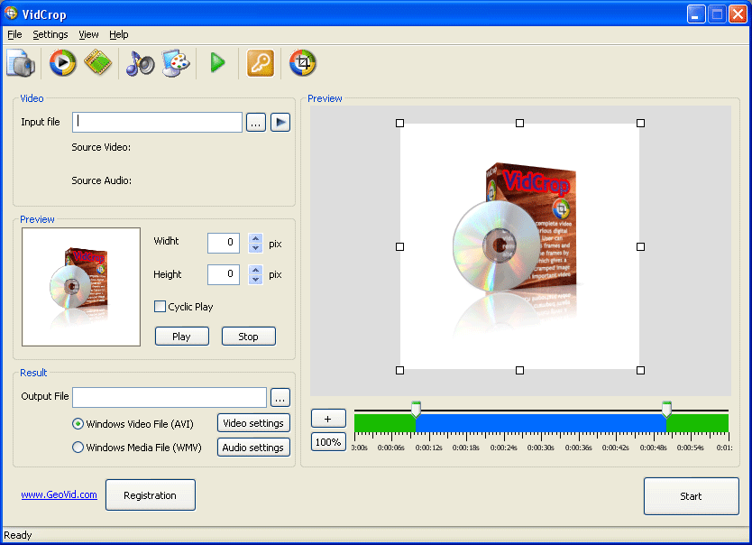The width and height of the screenshot is (752, 545).
Task: Click the Output File text field
Action: (170, 397)
